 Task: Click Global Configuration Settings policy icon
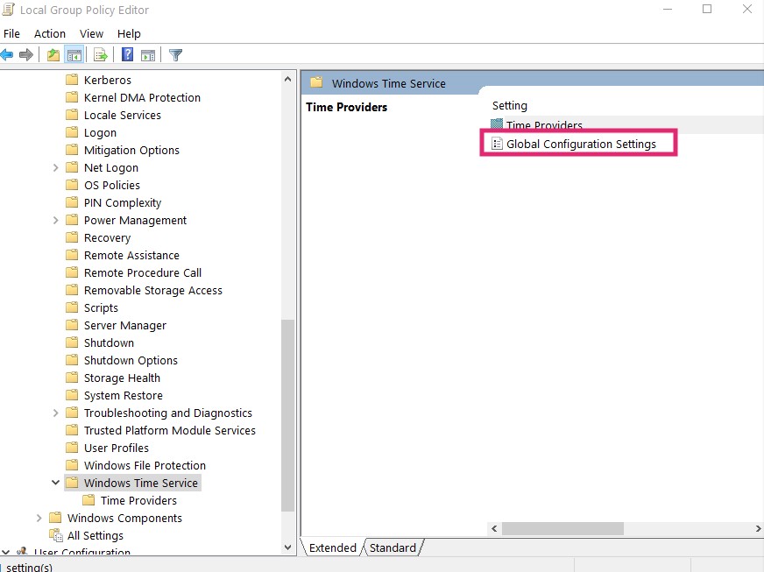pyautogui.click(x=497, y=144)
